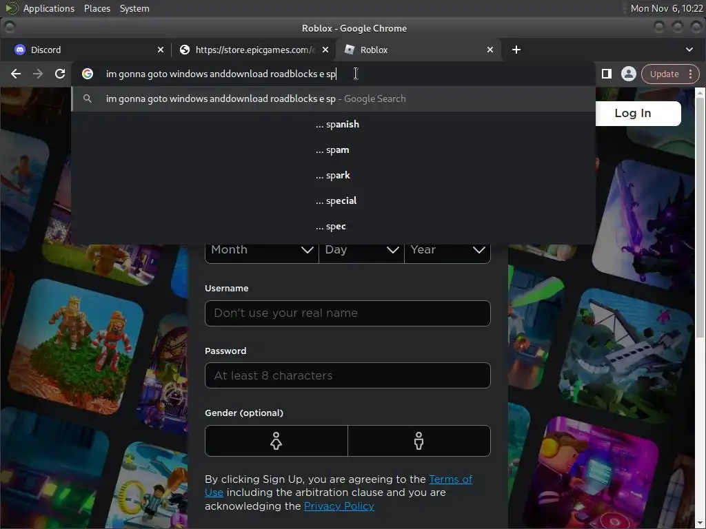Open the three-dot Chrome menu

(690, 74)
